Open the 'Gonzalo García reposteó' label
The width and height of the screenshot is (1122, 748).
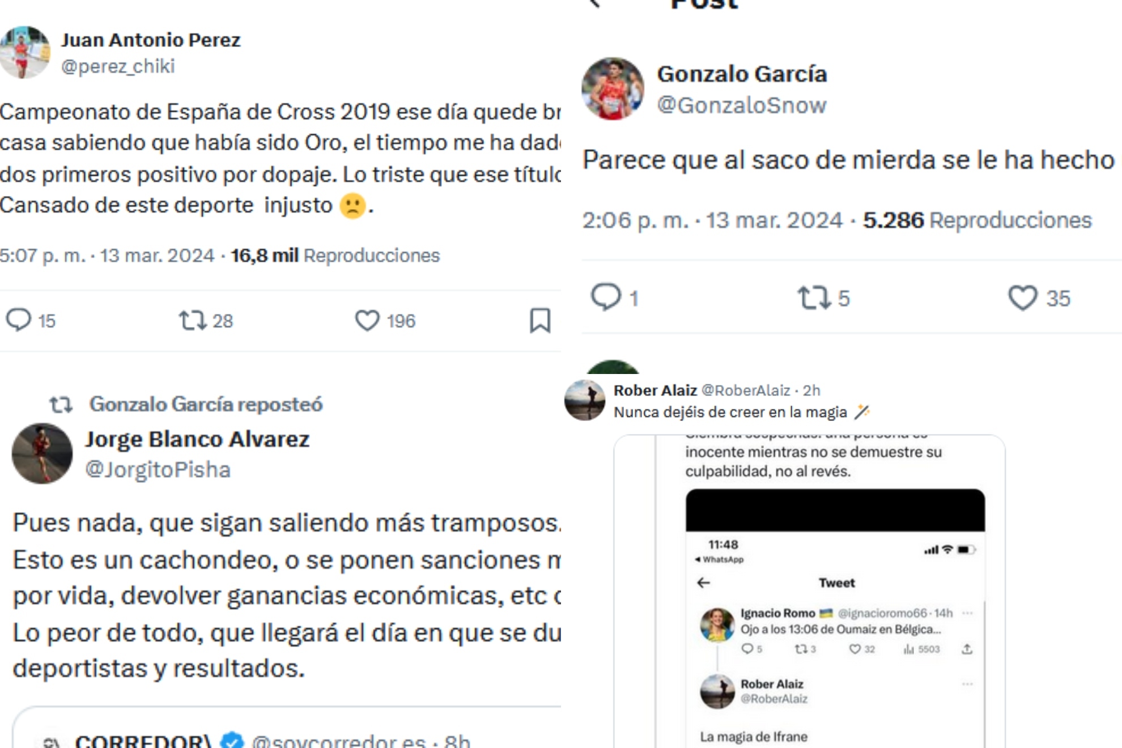[x=205, y=404]
